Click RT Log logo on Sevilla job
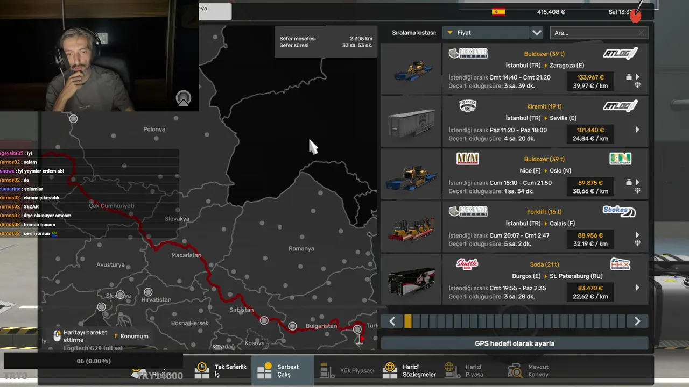The height and width of the screenshot is (387, 689). click(620, 106)
